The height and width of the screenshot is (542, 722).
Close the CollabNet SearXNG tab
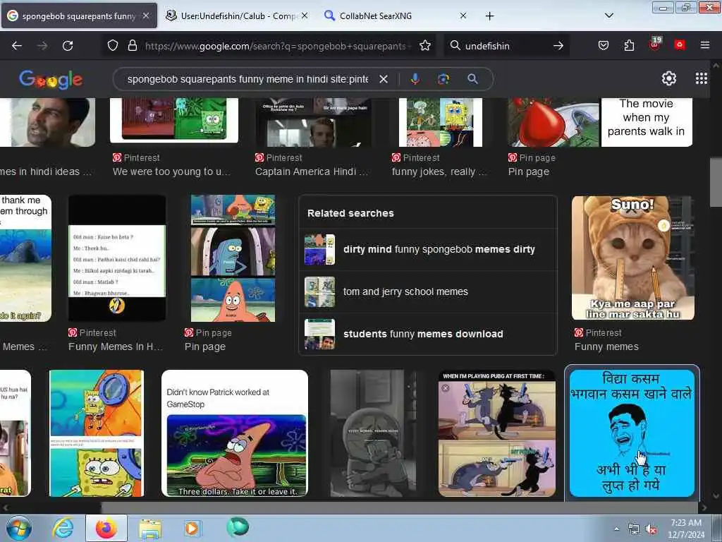point(463,16)
